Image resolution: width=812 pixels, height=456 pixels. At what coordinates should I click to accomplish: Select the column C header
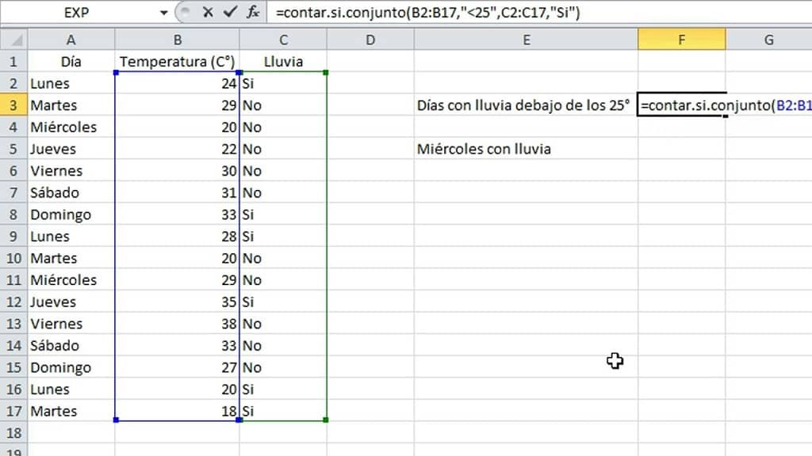coord(283,40)
